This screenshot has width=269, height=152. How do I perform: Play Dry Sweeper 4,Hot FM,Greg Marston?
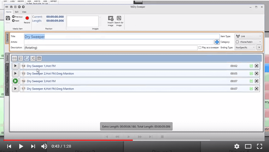(x=15, y=89)
